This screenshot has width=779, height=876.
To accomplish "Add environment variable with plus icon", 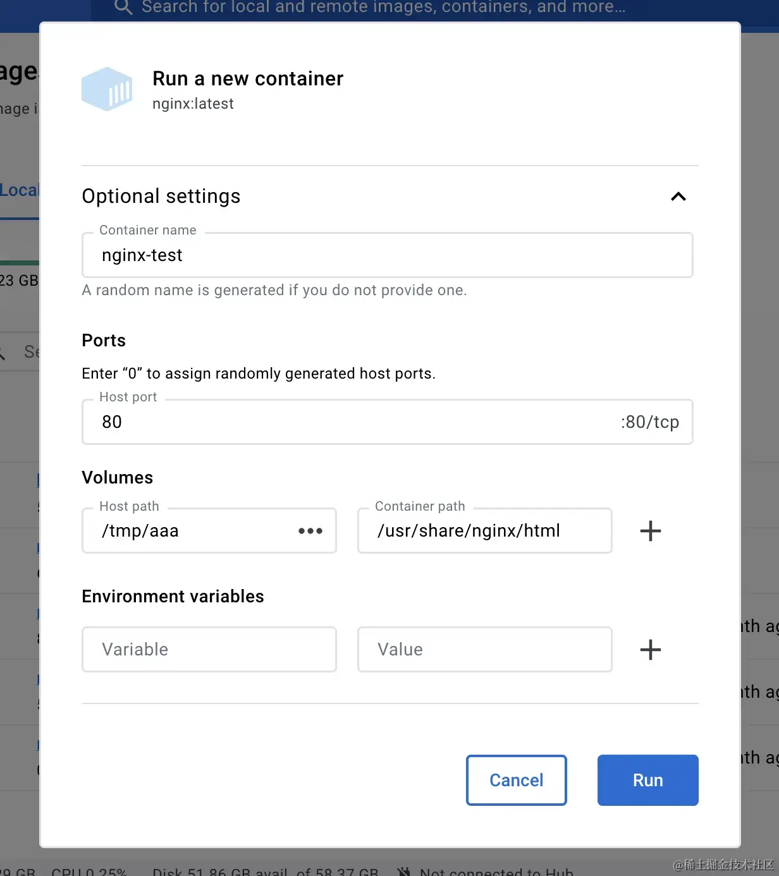I will coord(650,650).
